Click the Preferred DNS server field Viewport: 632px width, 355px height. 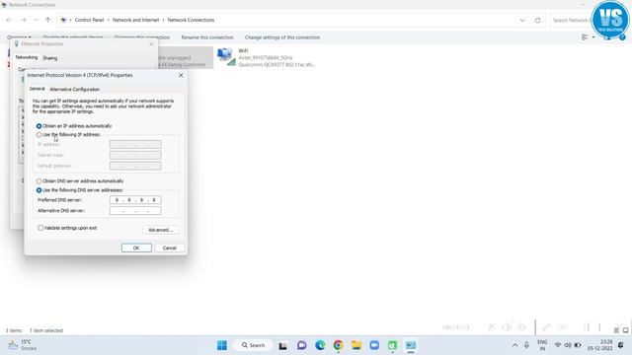pos(135,200)
